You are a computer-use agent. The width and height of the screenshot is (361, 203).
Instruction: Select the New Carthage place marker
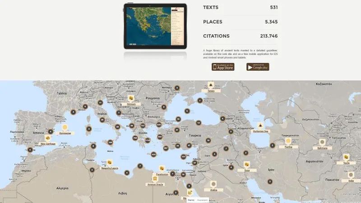(x=48, y=138)
